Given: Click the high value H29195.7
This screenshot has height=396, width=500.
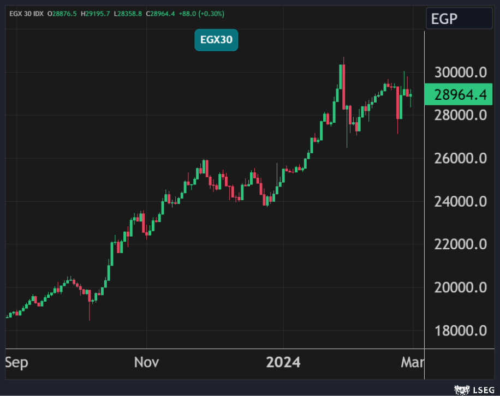Looking at the screenshot, I should click(x=97, y=13).
